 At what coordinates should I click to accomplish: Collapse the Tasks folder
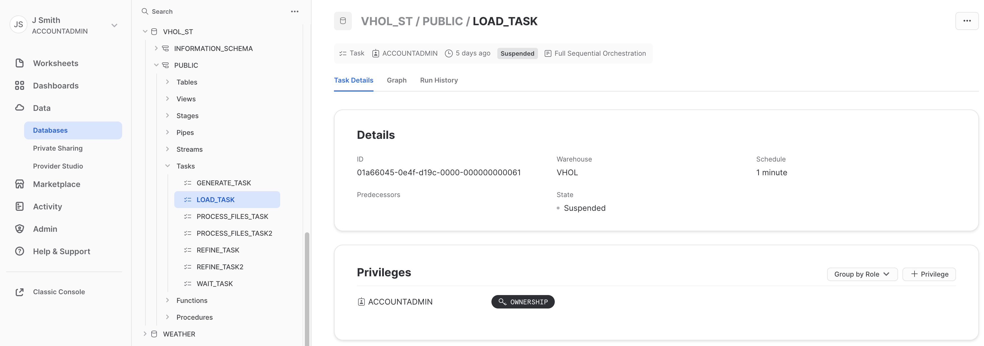point(167,166)
